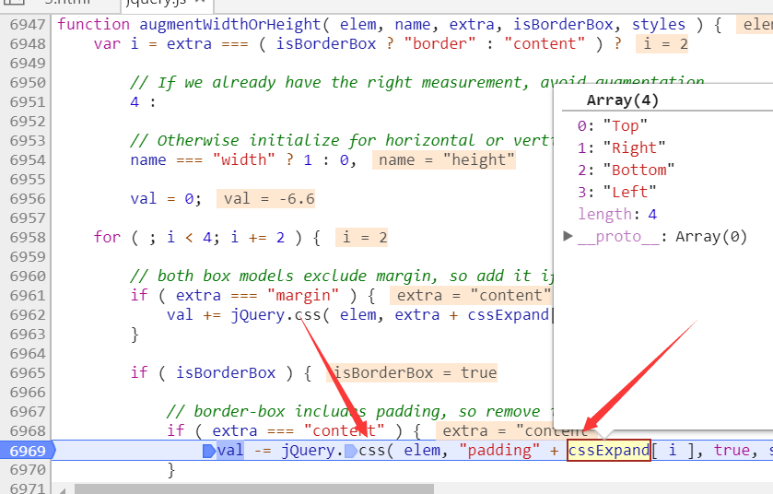This screenshot has width=773, height=494.
Task: Click the inline value 'isBorderBox = true' on line 6965
Action: tap(412, 372)
